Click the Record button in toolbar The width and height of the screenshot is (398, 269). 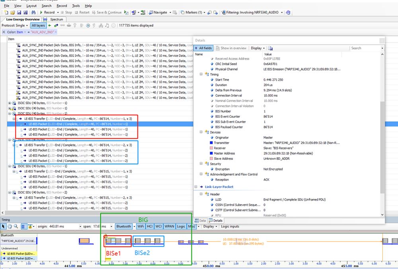pos(47,12)
